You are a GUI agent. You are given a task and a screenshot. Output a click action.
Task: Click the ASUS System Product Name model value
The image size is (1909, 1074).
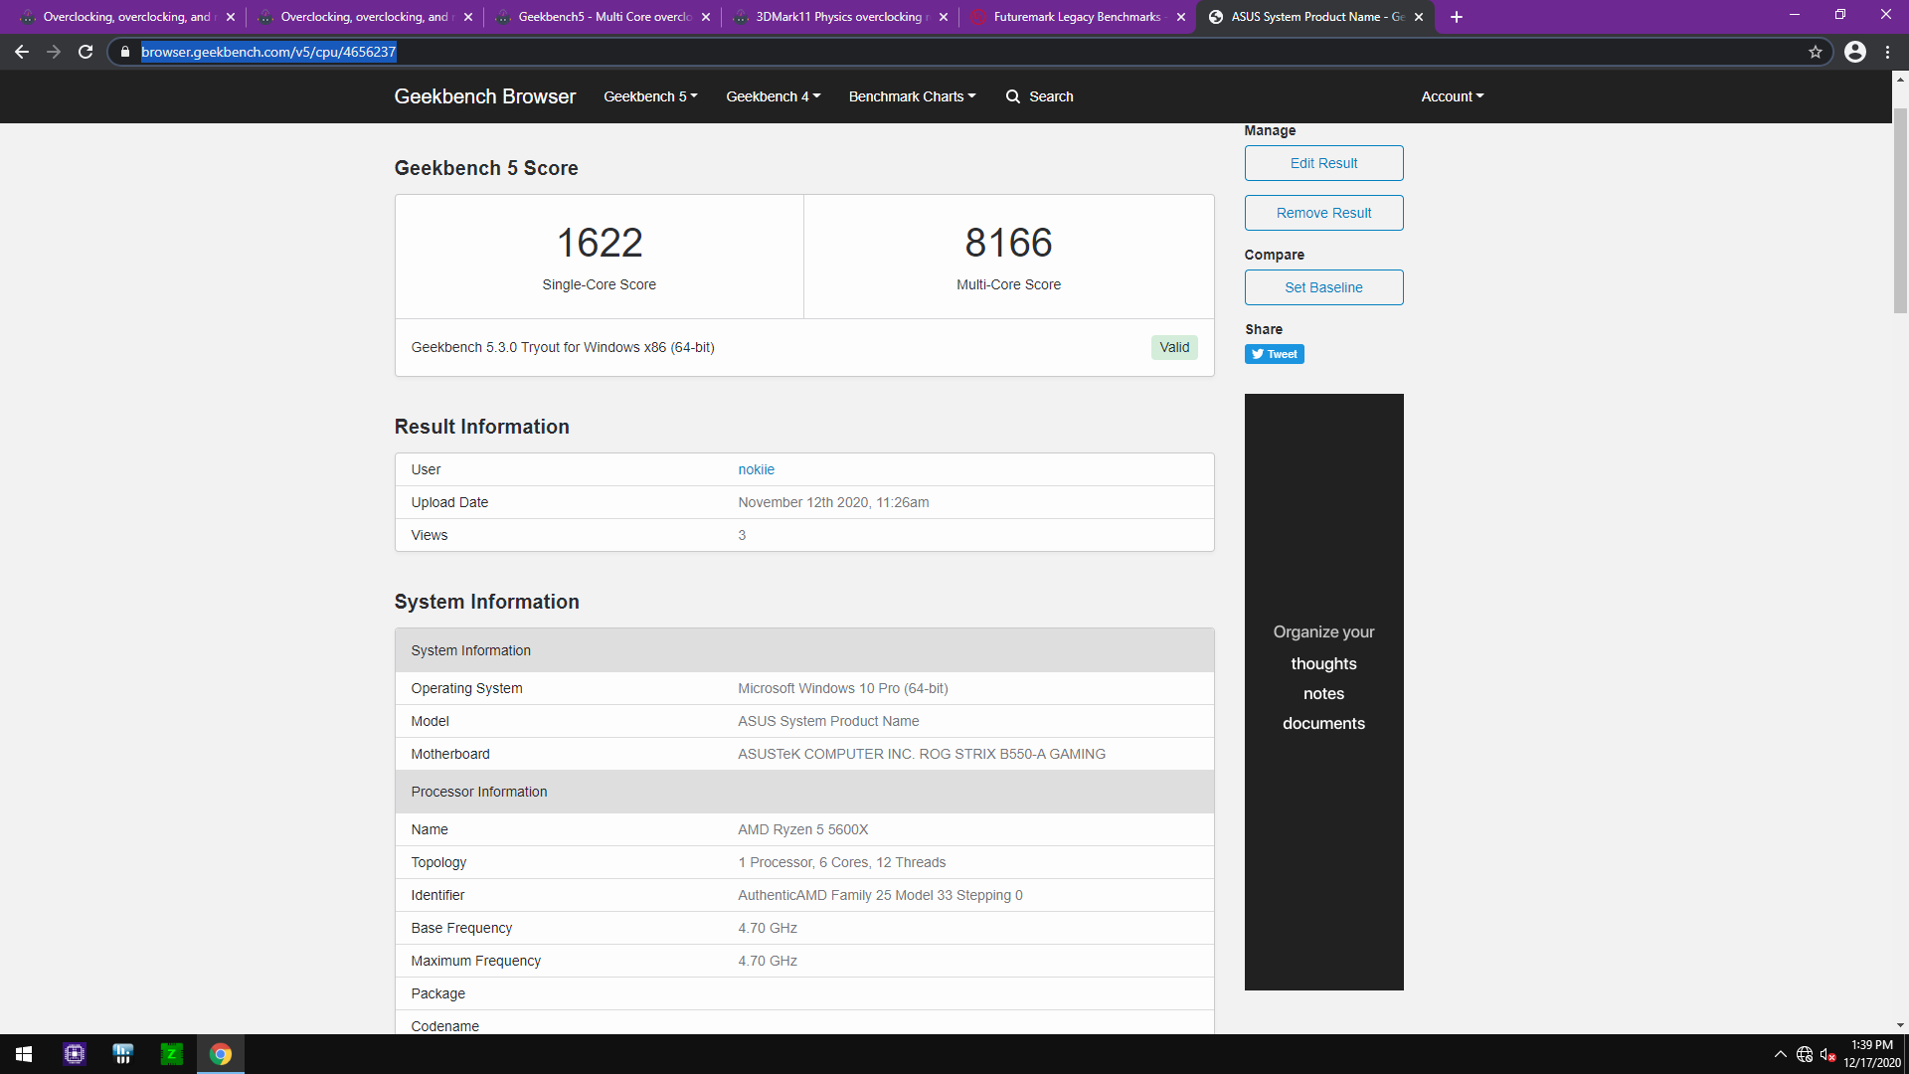pos(828,721)
